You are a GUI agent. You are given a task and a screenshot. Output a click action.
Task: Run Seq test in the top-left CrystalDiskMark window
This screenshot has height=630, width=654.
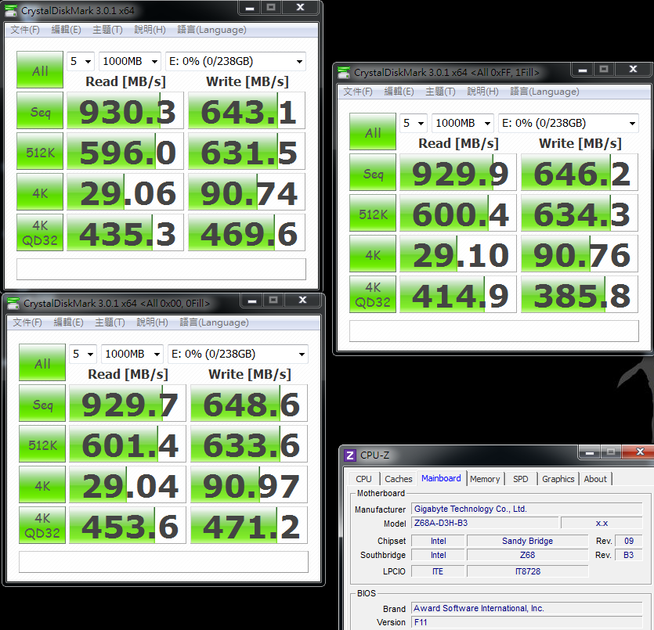pos(40,110)
